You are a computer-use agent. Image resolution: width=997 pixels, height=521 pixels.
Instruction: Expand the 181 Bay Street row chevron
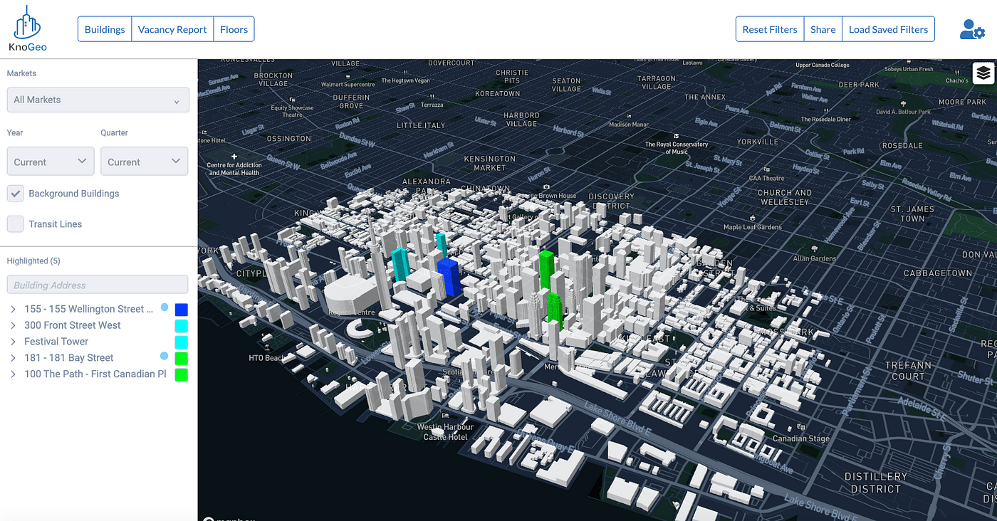[13, 358]
